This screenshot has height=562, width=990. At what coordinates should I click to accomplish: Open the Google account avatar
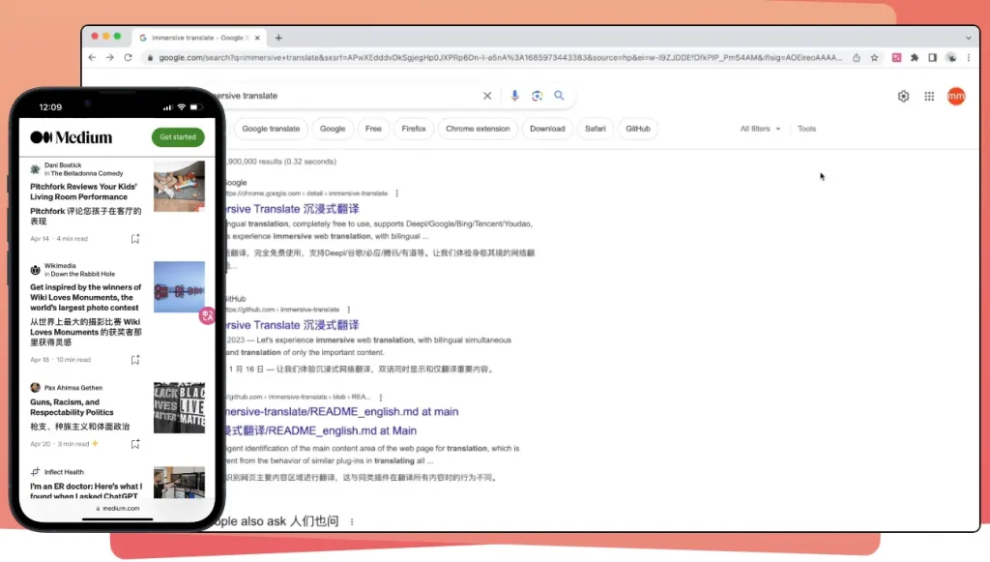pyautogui.click(x=956, y=97)
